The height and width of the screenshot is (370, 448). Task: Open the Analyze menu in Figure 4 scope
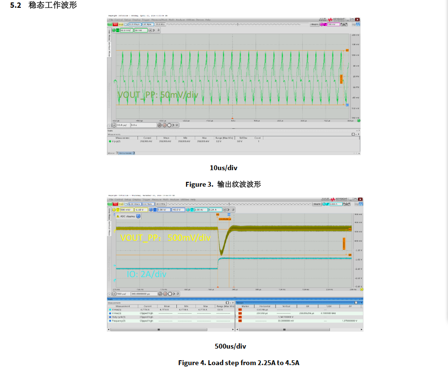[x=174, y=199]
